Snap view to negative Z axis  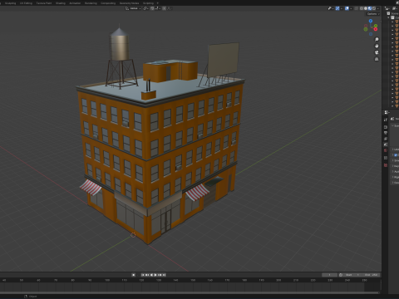coord(371,34)
